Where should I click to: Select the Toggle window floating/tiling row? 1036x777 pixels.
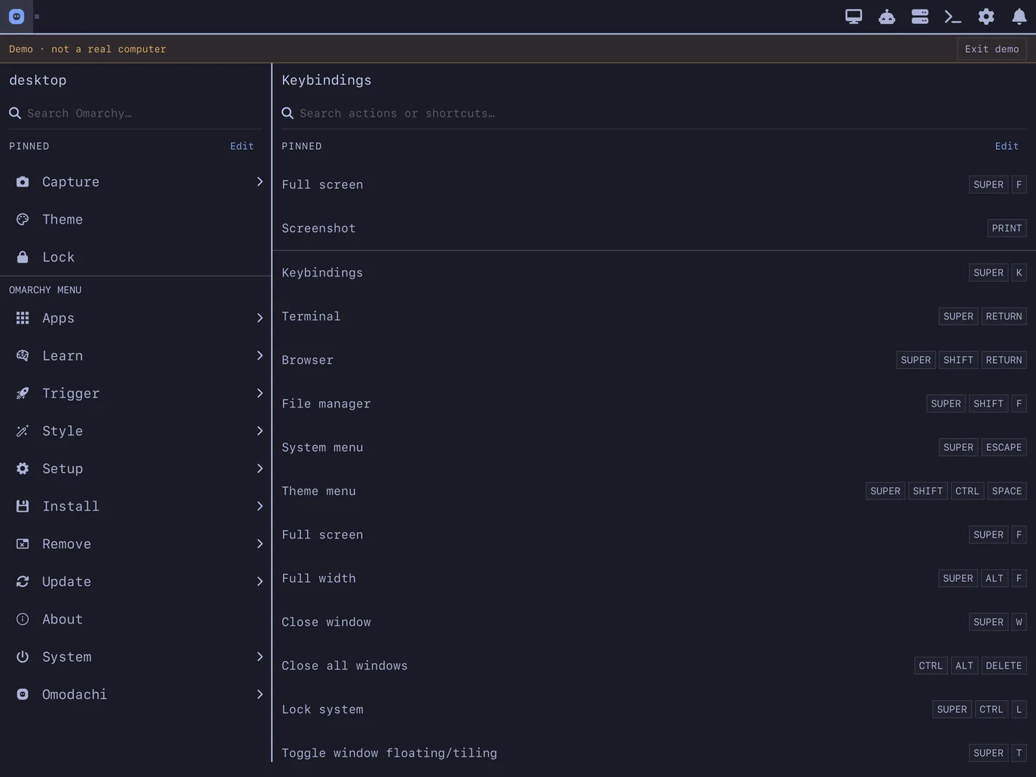[654, 753]
